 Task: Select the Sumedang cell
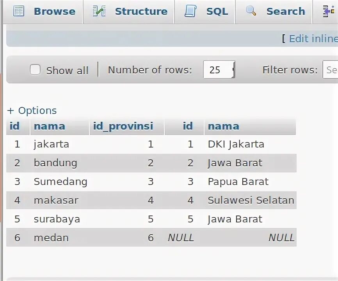tap(60, 181)
